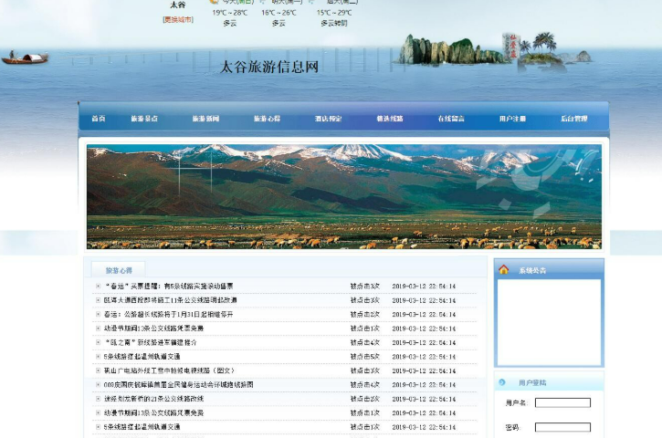Open article 筑山广电站外线工程 (图文)
The width and height of the screenshot is (662, 438).
[169, 370]
